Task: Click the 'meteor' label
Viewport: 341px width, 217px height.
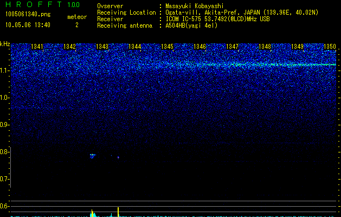Action: 77,17
